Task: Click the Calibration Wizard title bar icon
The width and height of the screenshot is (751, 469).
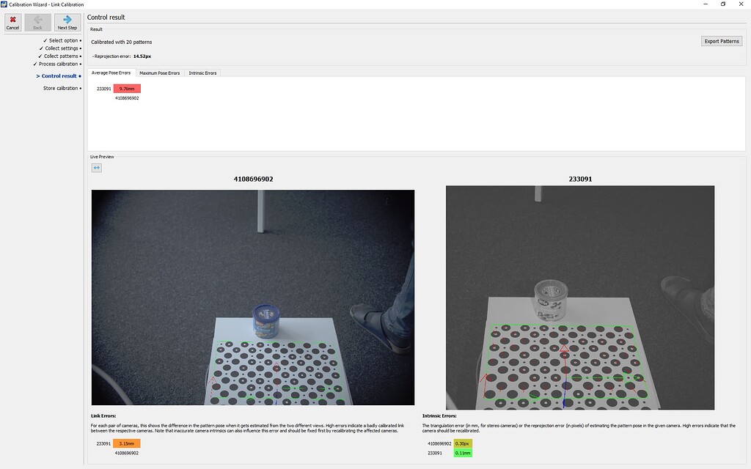Action: click(4, 4)
